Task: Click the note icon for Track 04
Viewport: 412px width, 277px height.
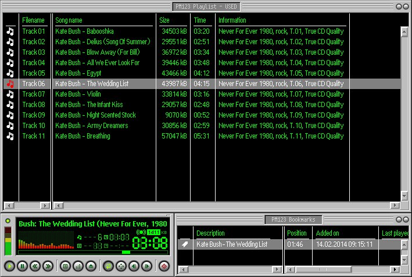Action: point(10,63)
